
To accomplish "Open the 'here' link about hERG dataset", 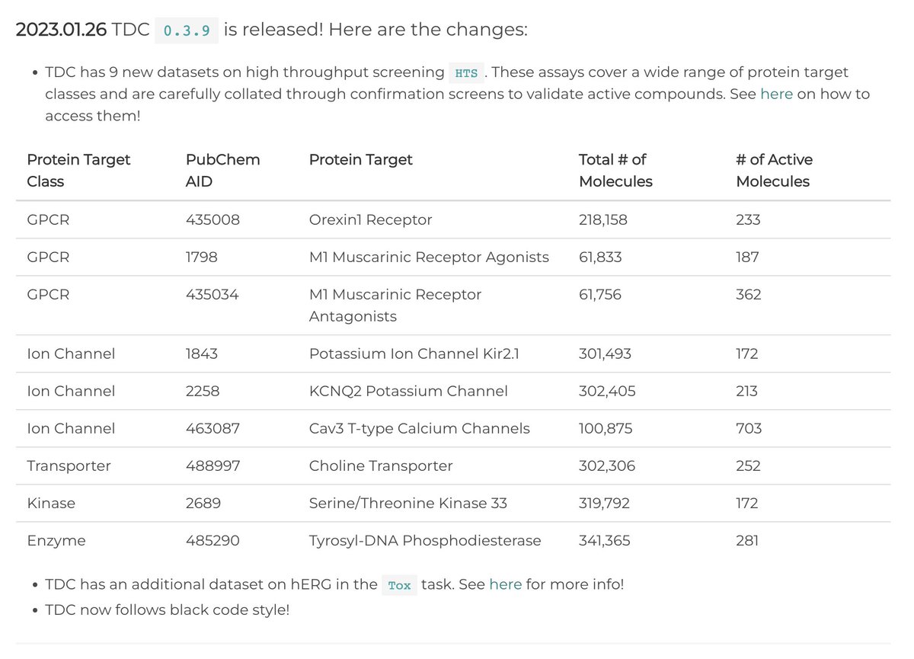I will click(505, 584).
